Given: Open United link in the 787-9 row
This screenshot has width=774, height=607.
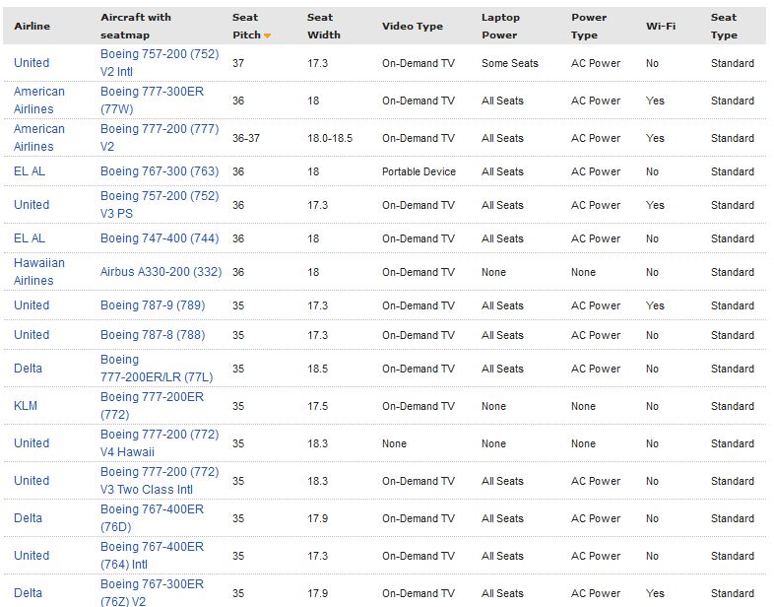Looking at the screenshot, I should pyautogui.click(x=32, y=305).
